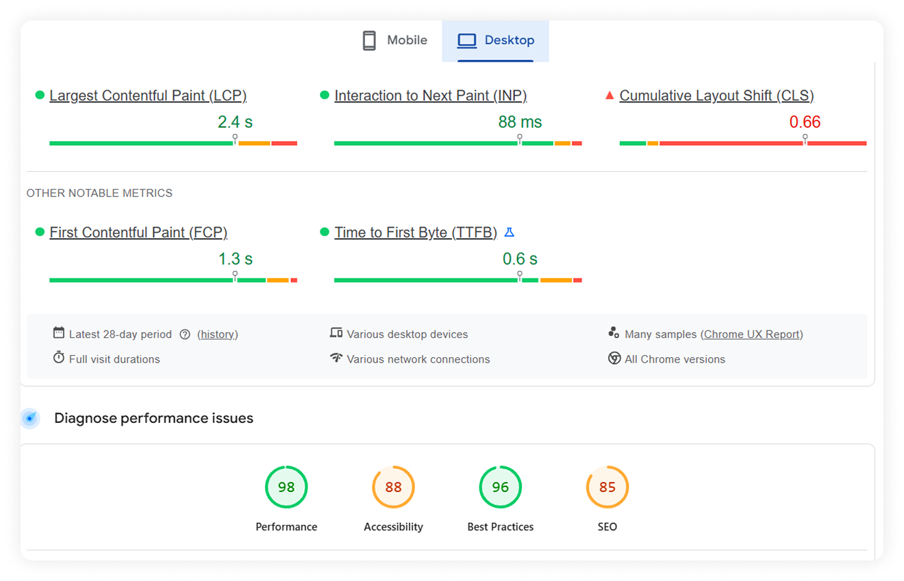Click the calendar icon by 28-day period
This screenshot has height=581, width=904.
tap(59, 333)
